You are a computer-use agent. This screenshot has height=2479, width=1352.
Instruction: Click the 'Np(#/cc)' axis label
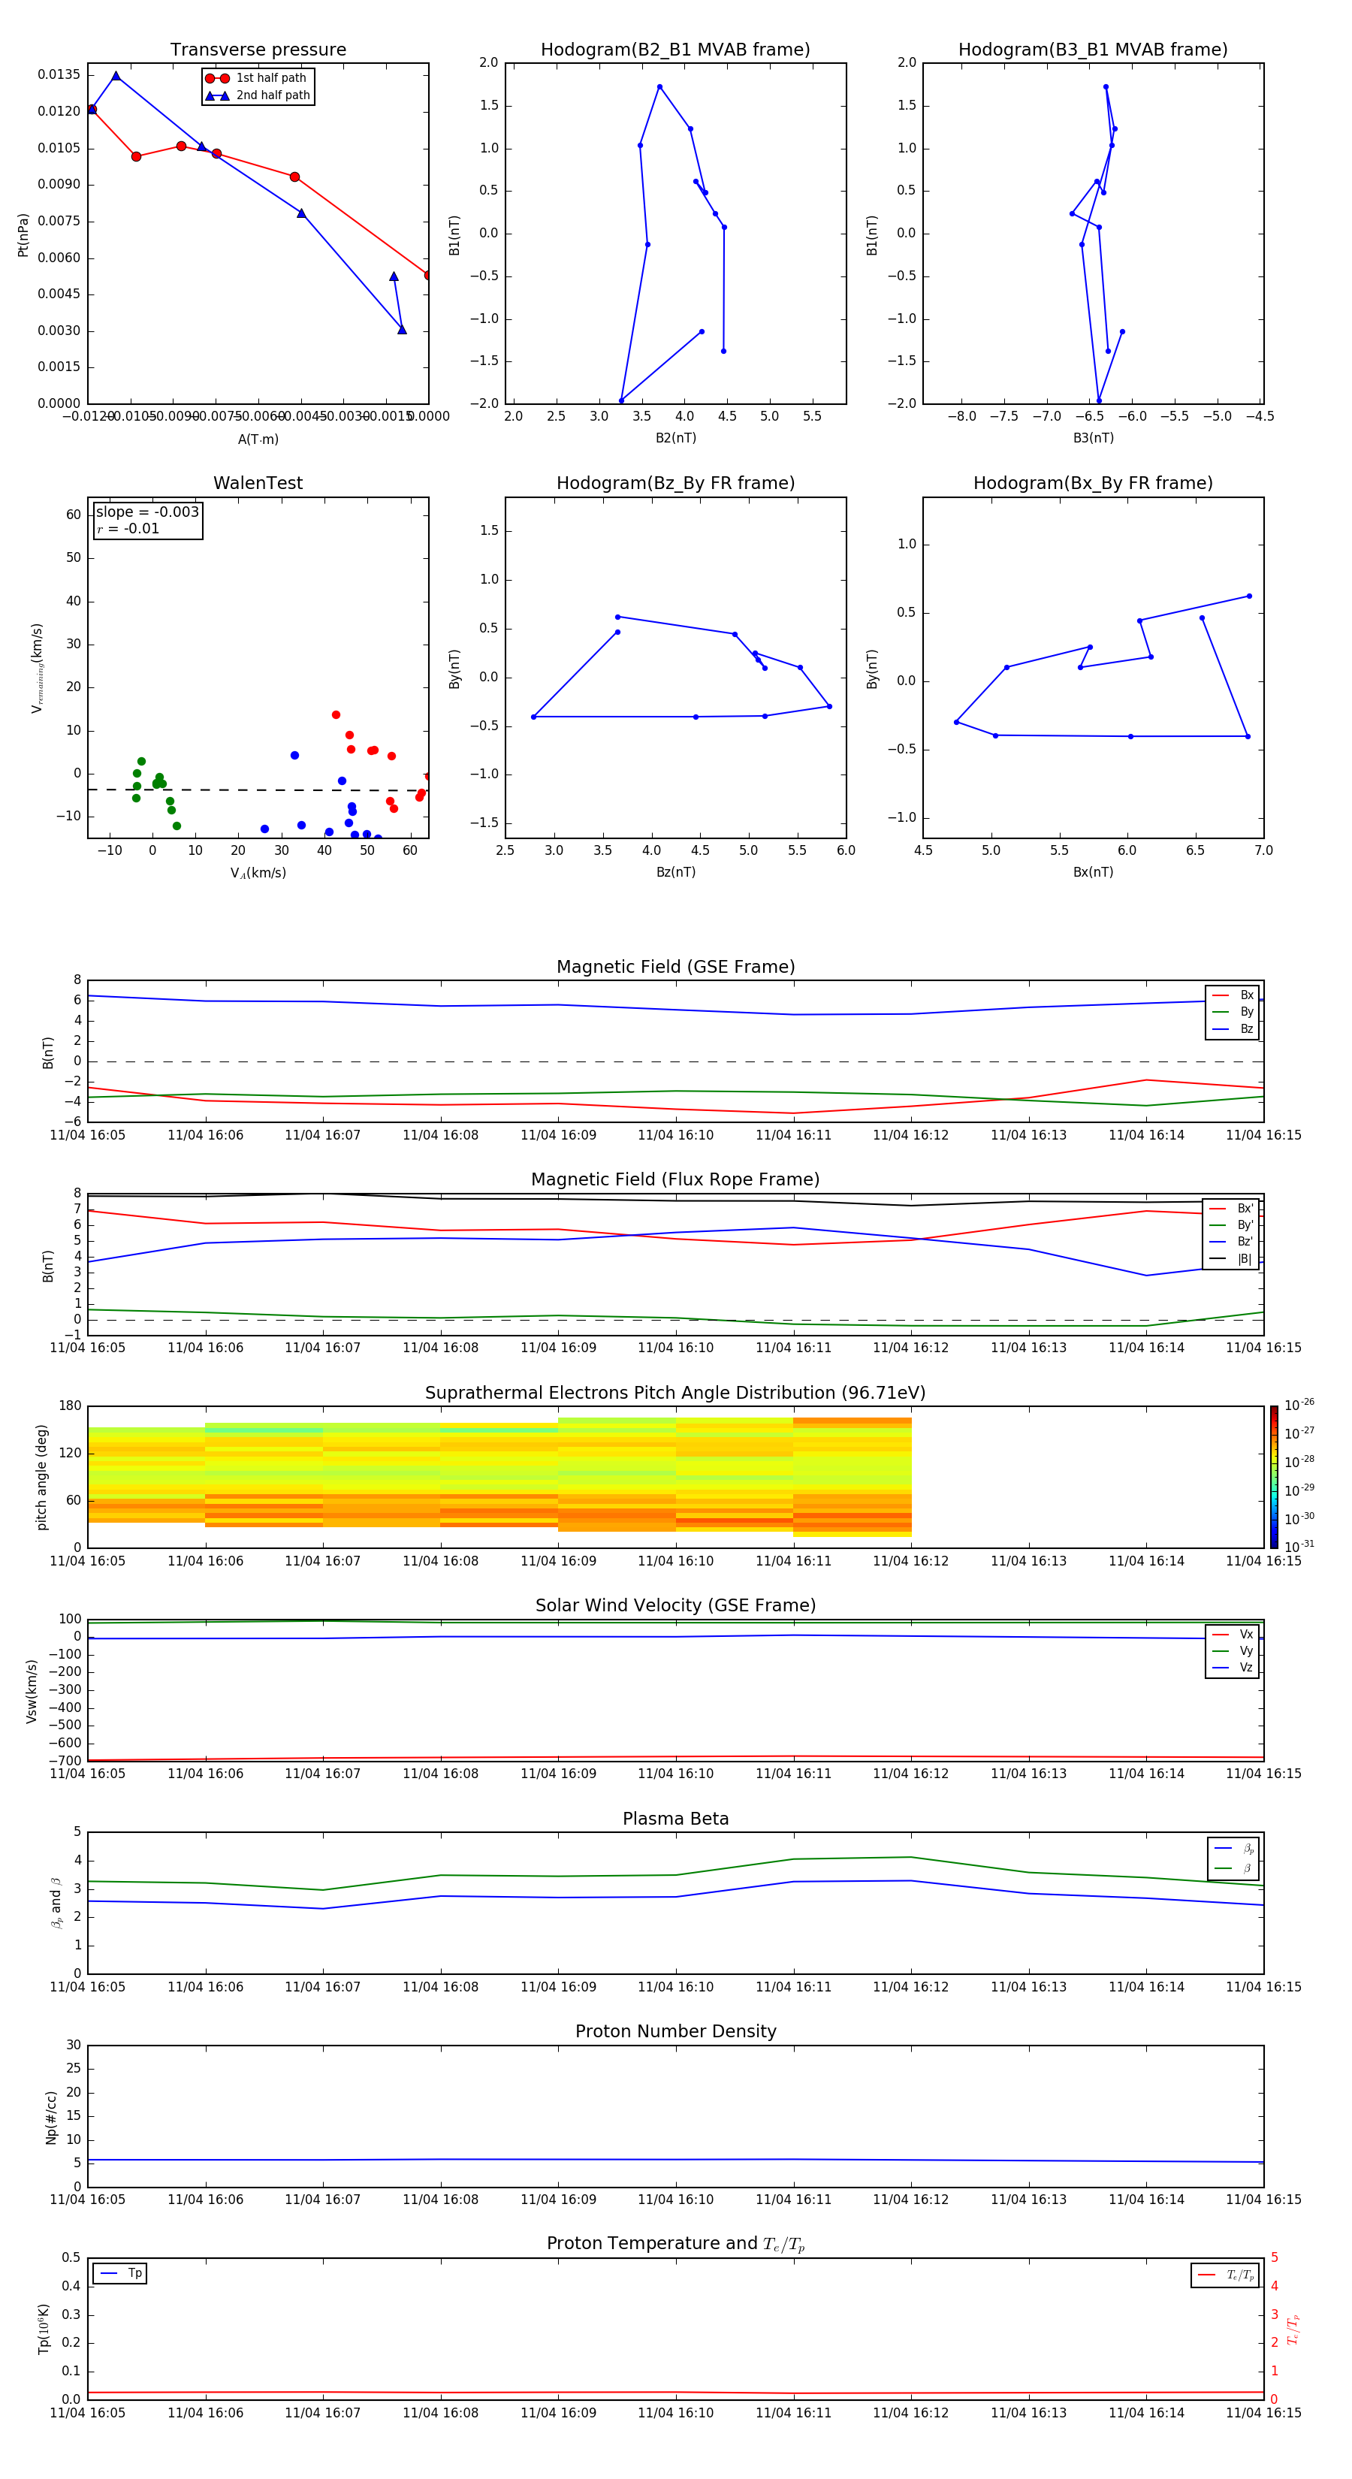point(51,2117)
